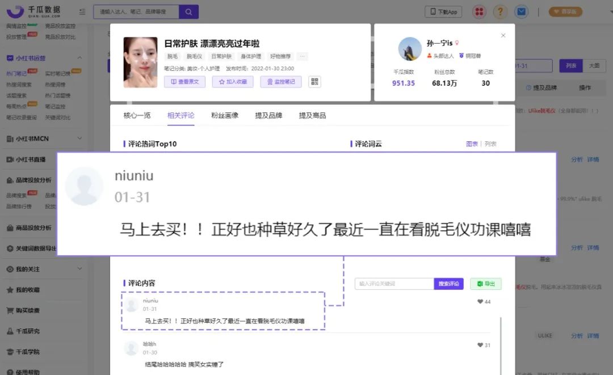Open the red apps grid icon near the top right
The width and height of the screenshot is (613, 375).
tap(479, 11)
